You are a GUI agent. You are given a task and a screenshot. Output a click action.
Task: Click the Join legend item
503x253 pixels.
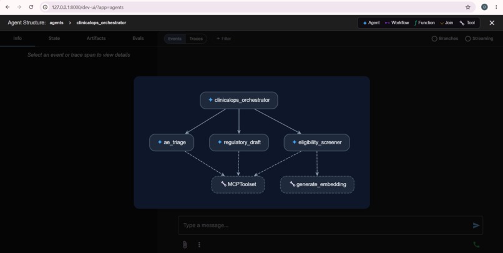[x=446, y=22]
